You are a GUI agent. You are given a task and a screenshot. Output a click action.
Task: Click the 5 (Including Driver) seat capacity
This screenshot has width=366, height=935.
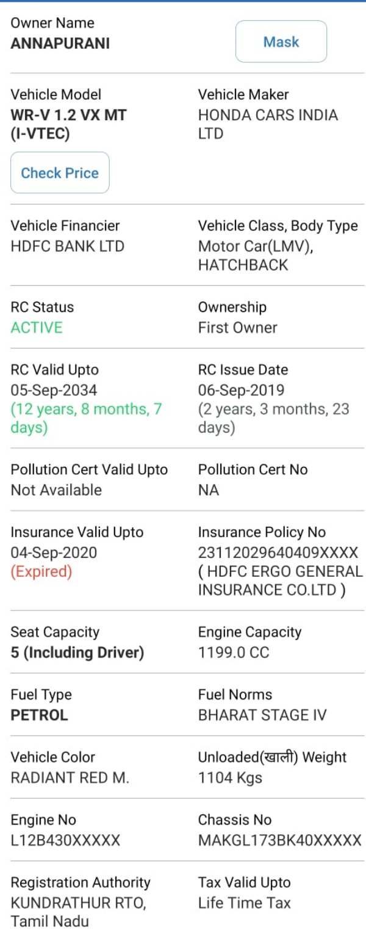tap(77, 653)
